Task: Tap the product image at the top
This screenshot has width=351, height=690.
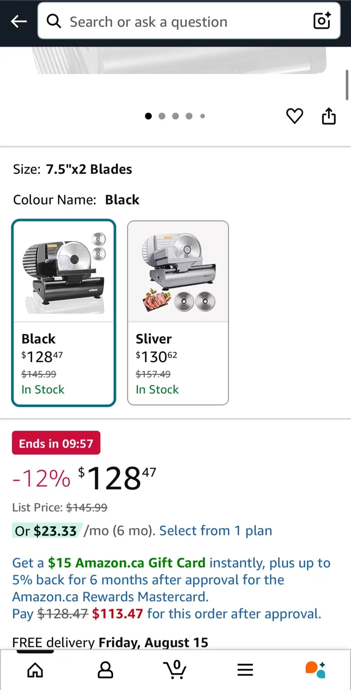Action: (175, 62)
